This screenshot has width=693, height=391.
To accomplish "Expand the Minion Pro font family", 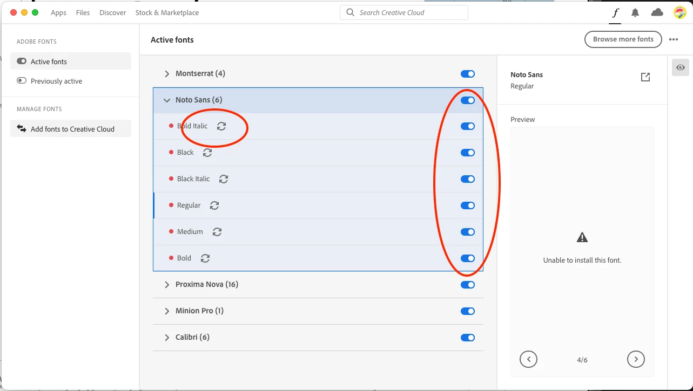I will click(x=167, y=311).
